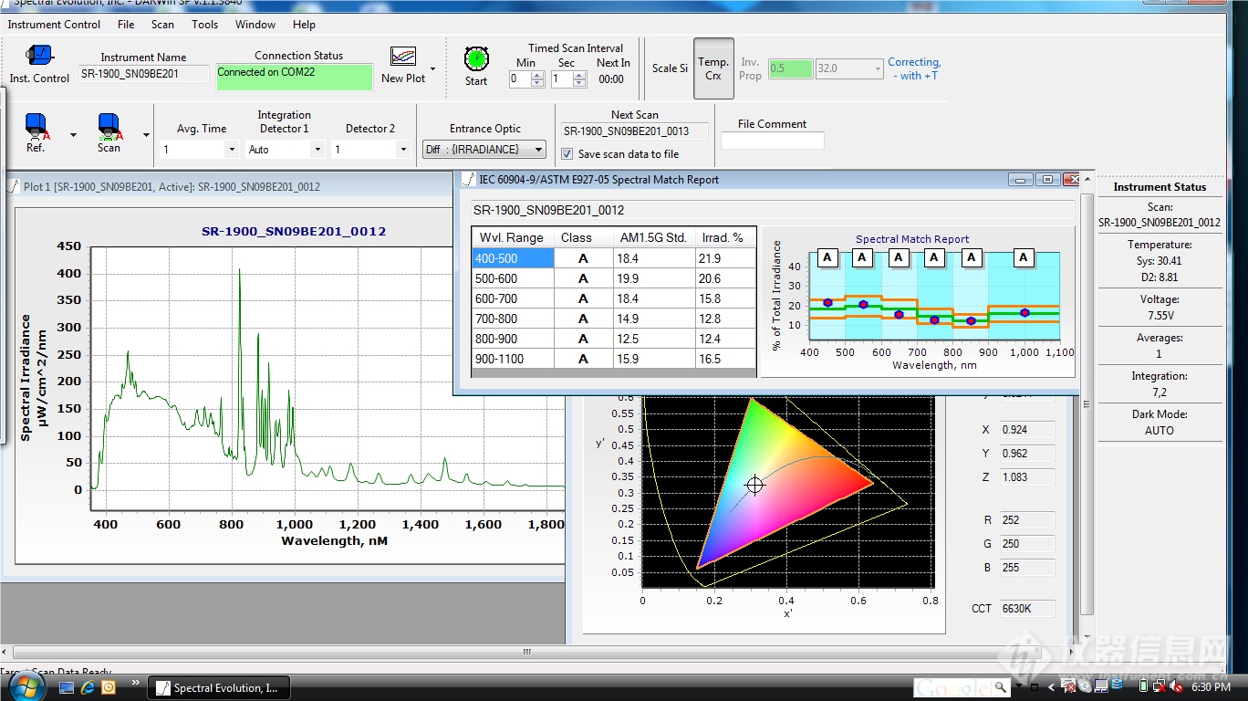The image size is (1248, 701).
Task: Open the Avg. Time dropdown
Action: click(x=232, y=150)
